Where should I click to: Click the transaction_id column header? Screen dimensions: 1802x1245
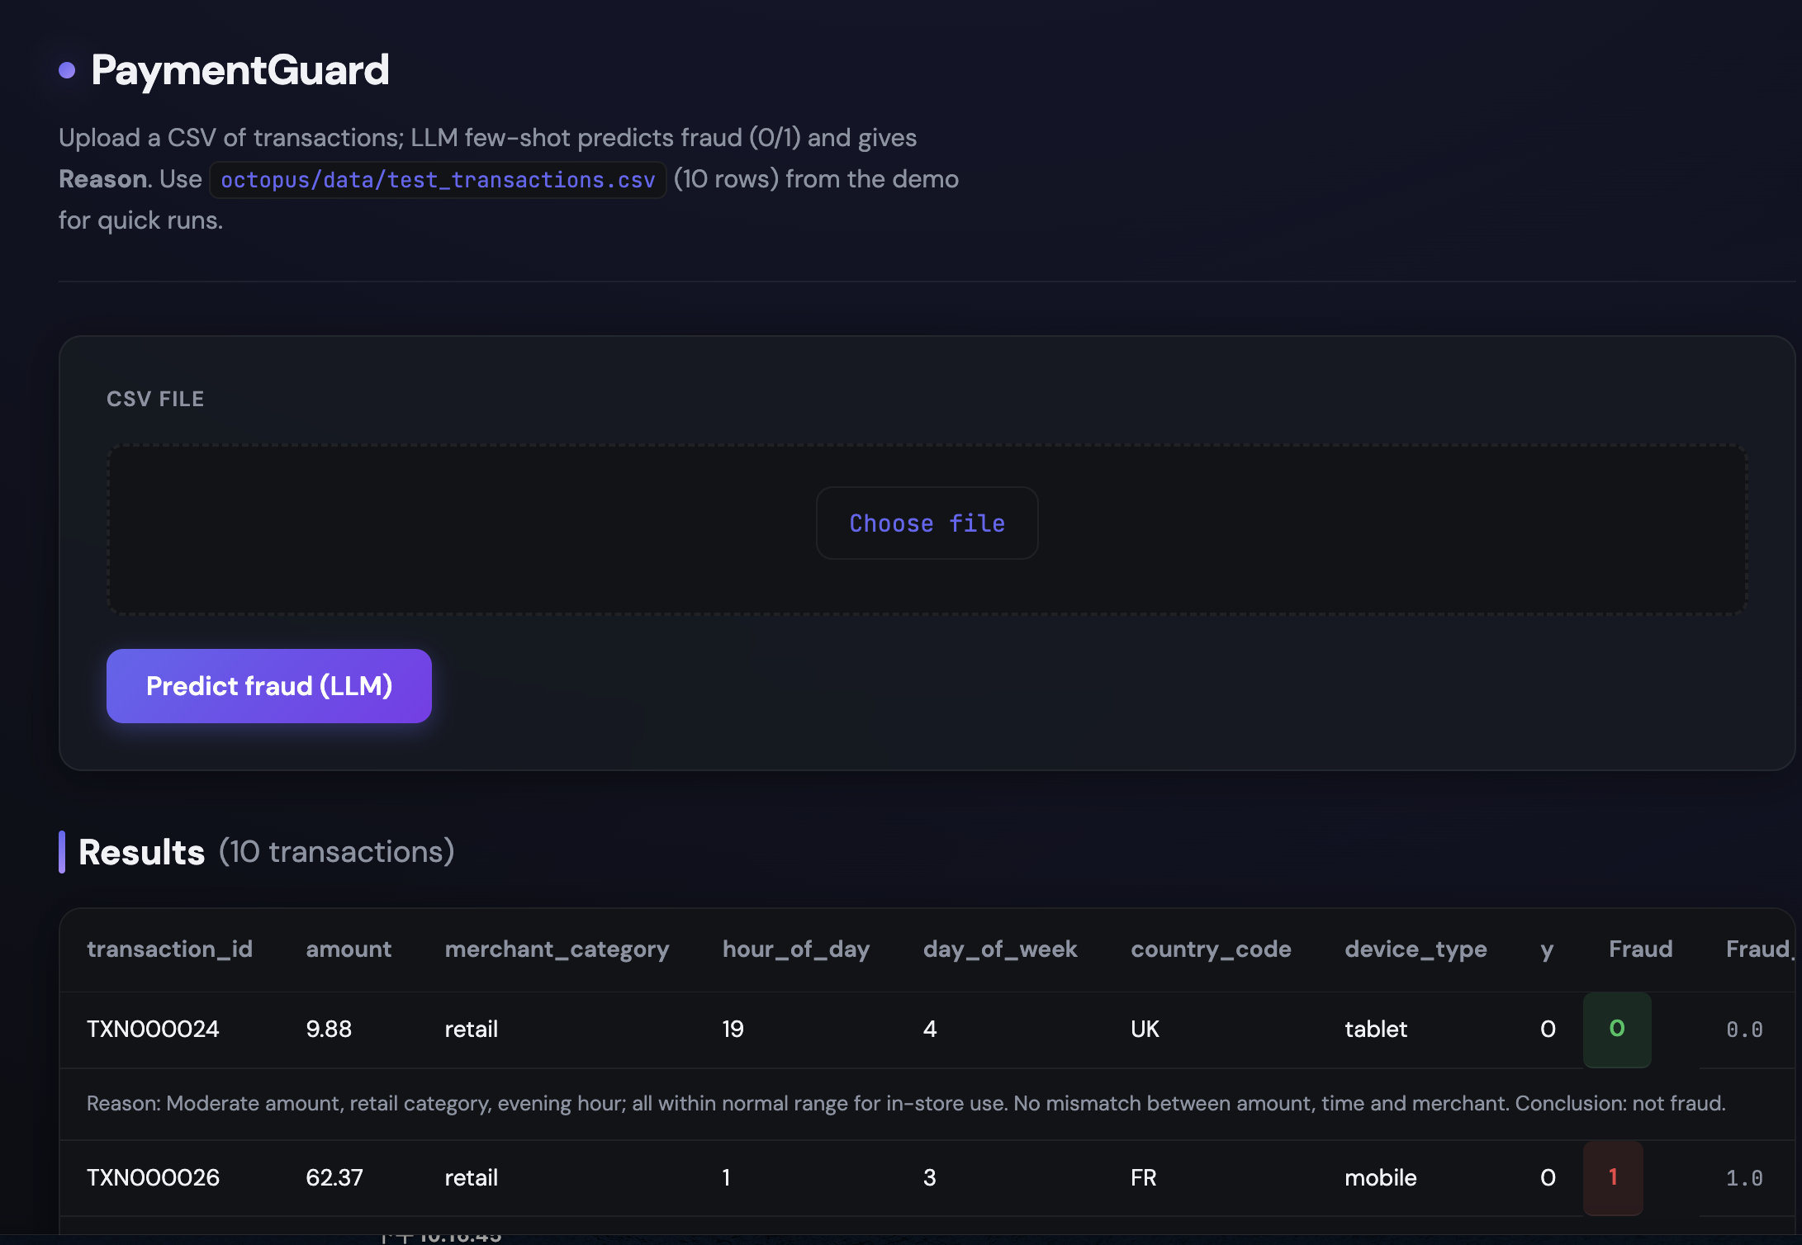[169, 949]
